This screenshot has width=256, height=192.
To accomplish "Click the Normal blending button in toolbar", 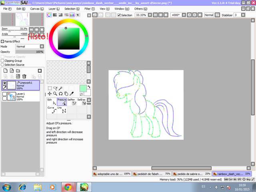I will tap(209, 15).
